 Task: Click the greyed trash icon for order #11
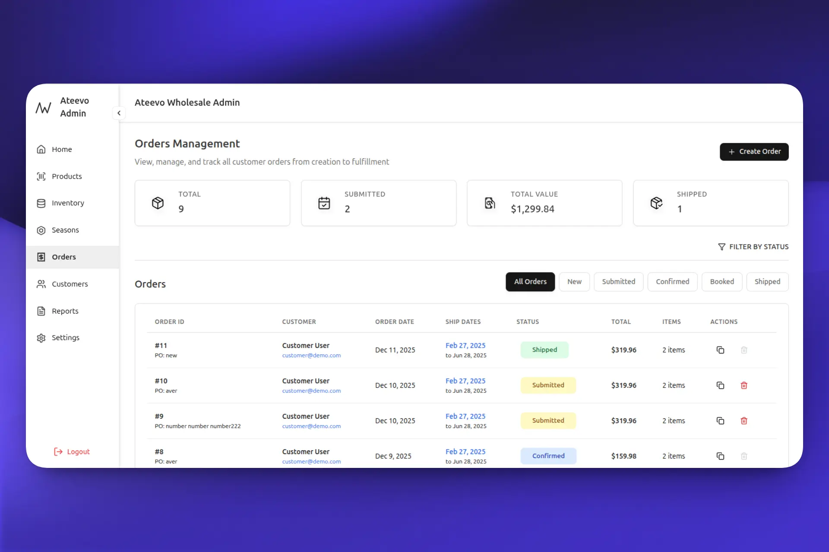(x=744, y=350)
